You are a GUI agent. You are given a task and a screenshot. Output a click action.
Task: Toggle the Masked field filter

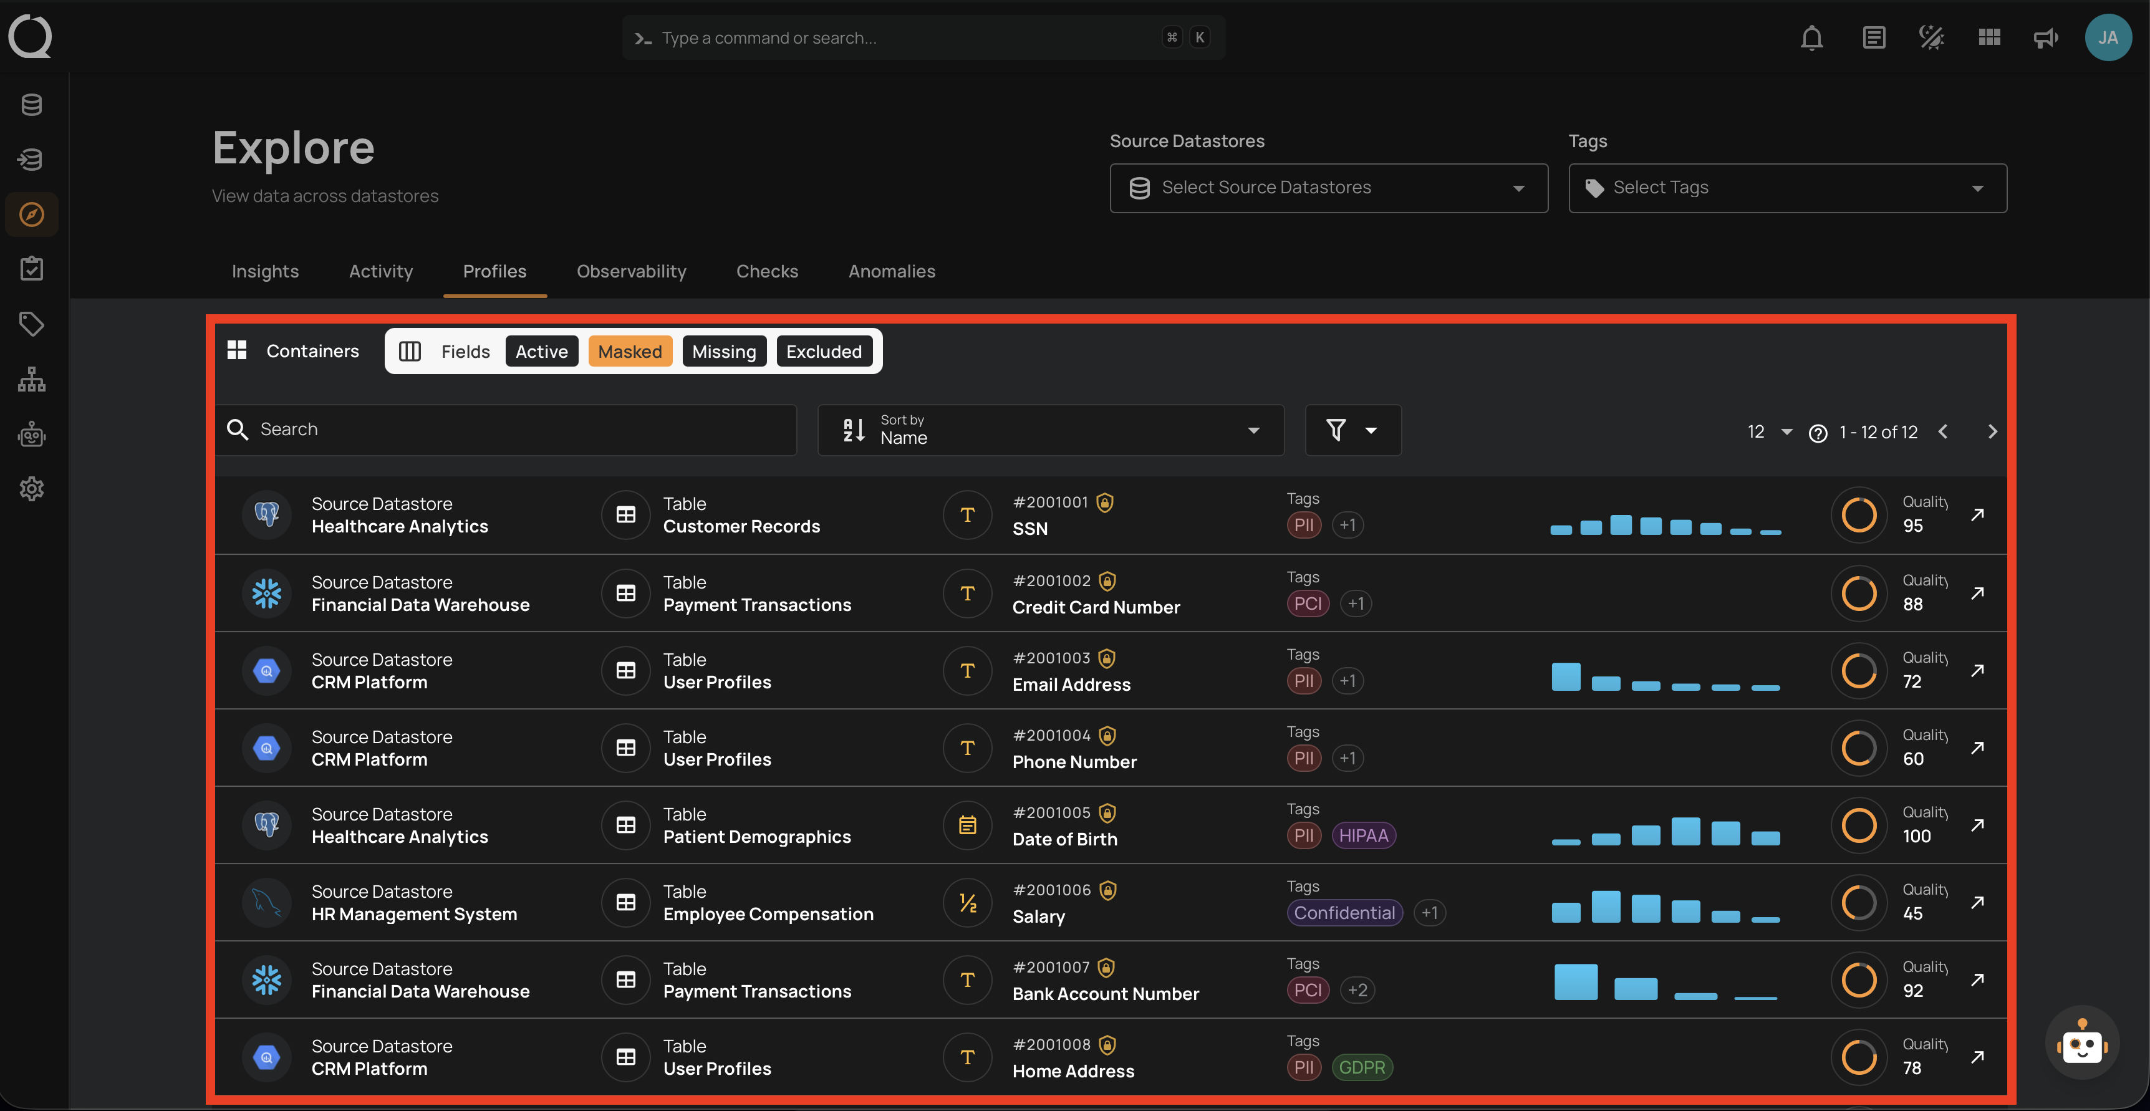(x=629, y=352)
